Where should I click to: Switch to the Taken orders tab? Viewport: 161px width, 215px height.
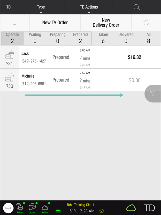(x=103, y=38)
